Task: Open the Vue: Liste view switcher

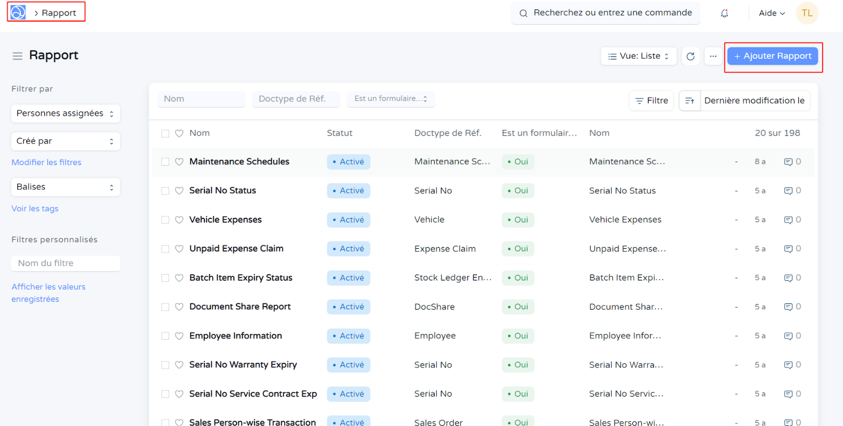Action: (638, 56)
